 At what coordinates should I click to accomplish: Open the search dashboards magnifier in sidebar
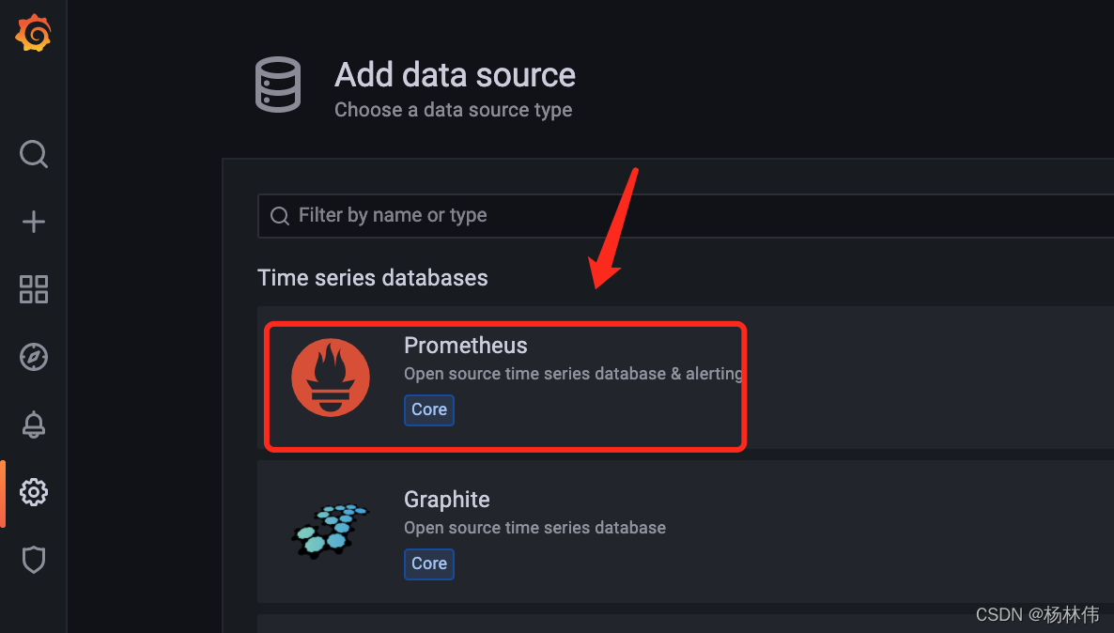[34, 153]
